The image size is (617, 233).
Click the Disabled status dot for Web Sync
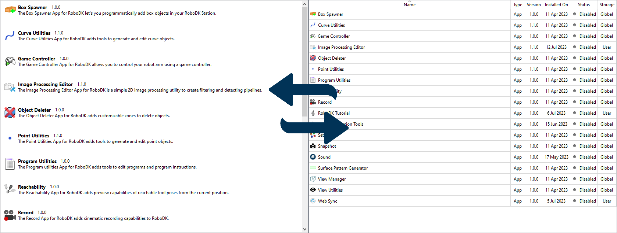tap(575, 201)
